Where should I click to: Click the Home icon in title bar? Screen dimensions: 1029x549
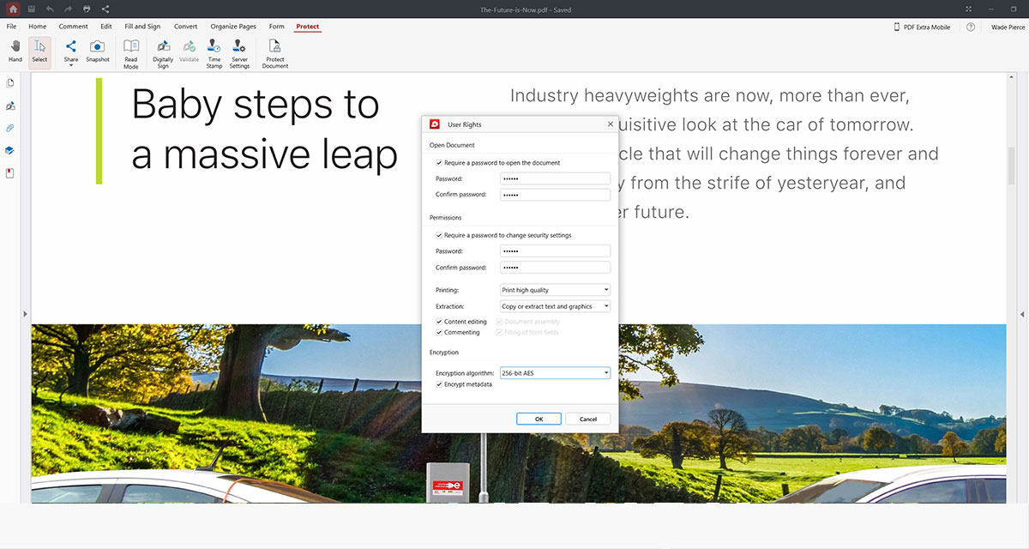tap(12, 9)
